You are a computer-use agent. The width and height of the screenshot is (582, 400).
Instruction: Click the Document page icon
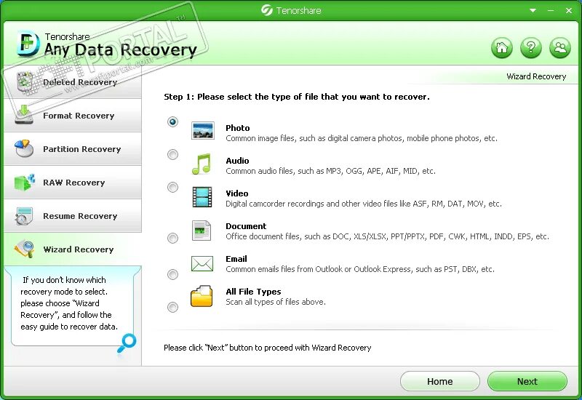click(202, 231)
